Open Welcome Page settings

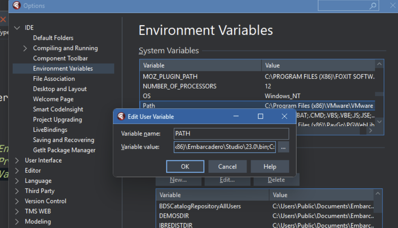click(x=53, y=99)
